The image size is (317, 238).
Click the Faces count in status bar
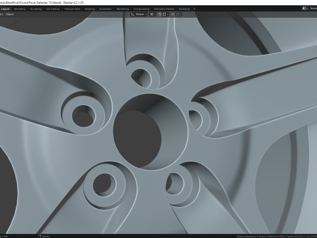(x=295, y=237)
